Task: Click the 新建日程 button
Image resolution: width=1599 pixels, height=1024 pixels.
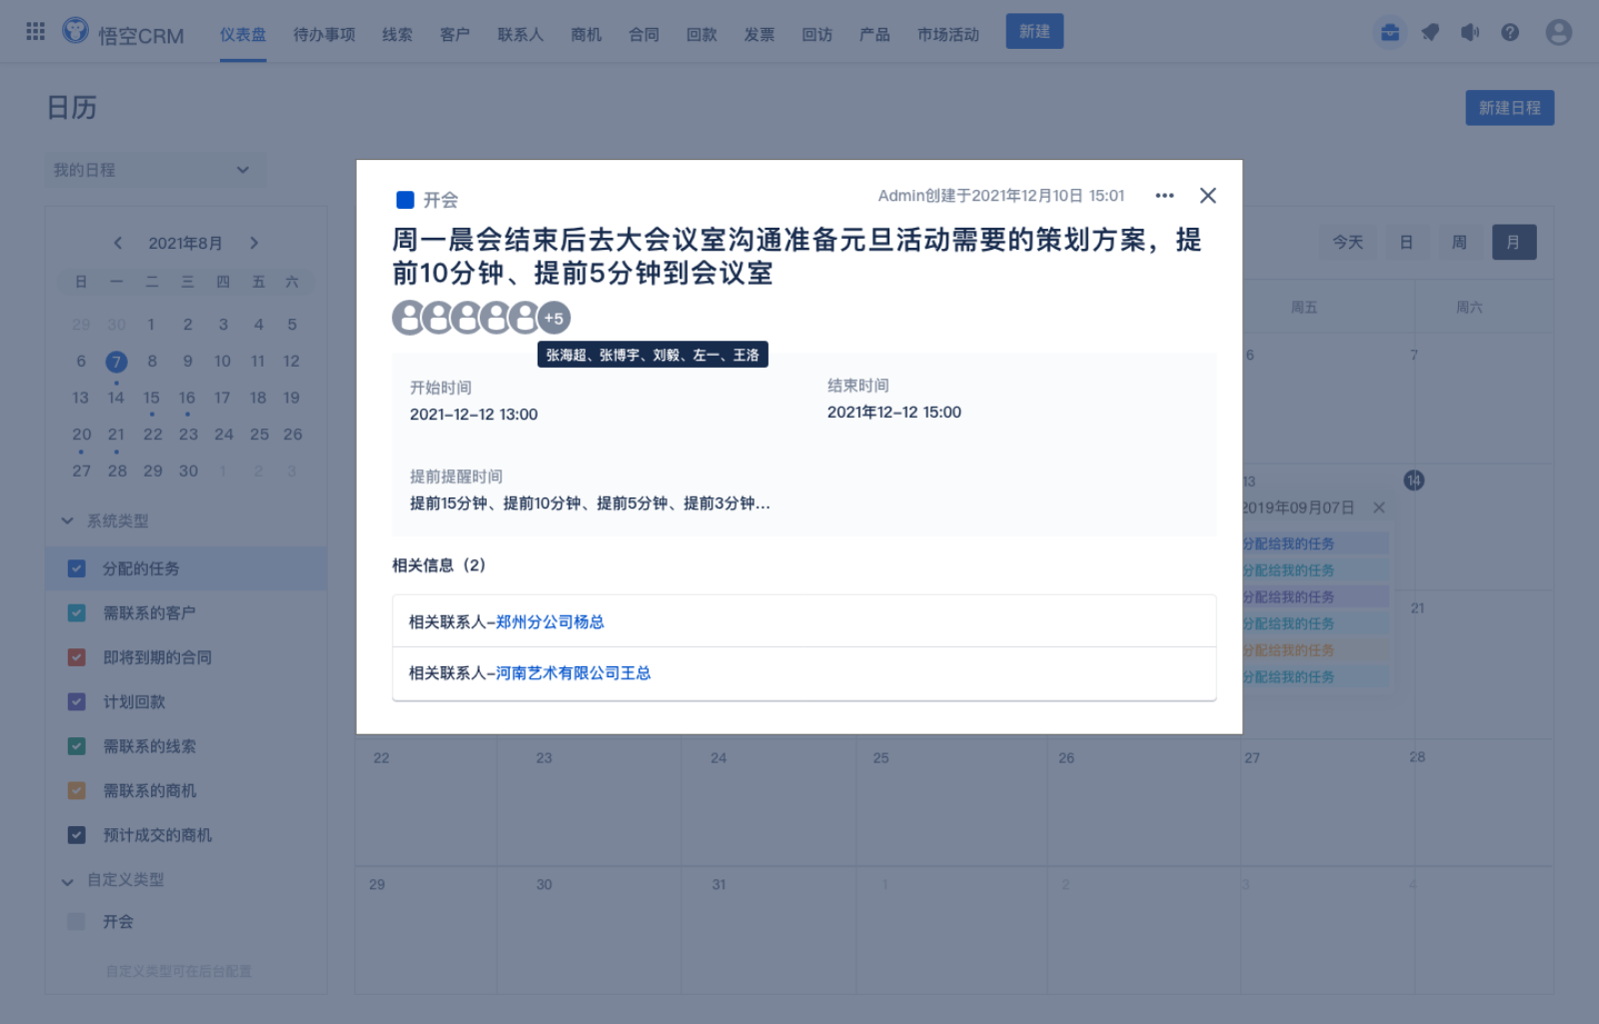Action: (1509, 108)
